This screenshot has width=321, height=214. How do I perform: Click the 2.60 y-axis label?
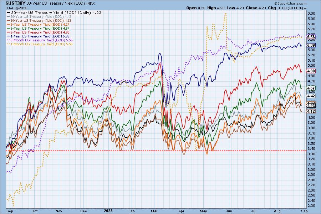[311, 190]
